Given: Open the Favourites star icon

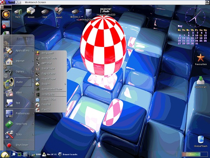Looking at the screenshot, I should click(201, 60).
